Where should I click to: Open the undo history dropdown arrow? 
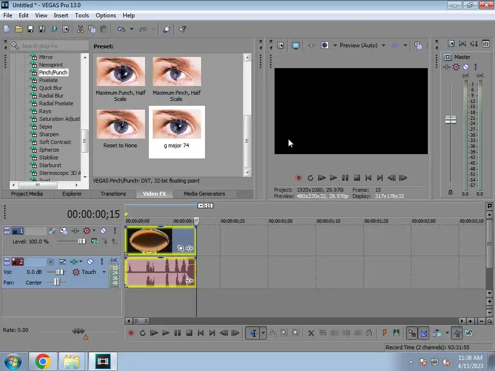[x=131, y=29]
